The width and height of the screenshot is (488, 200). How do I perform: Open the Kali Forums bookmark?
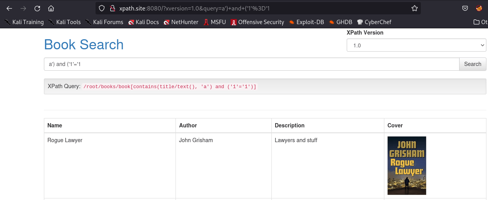[104, 22]
